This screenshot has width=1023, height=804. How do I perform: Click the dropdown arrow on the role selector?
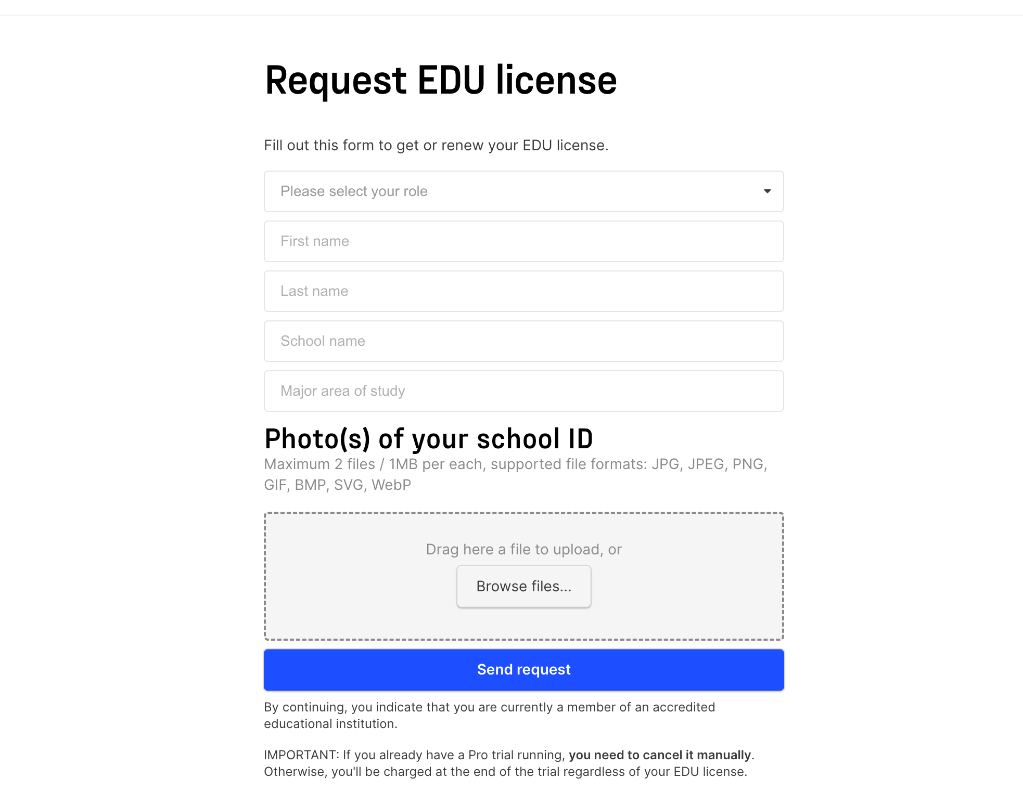[x=767, y=191]
